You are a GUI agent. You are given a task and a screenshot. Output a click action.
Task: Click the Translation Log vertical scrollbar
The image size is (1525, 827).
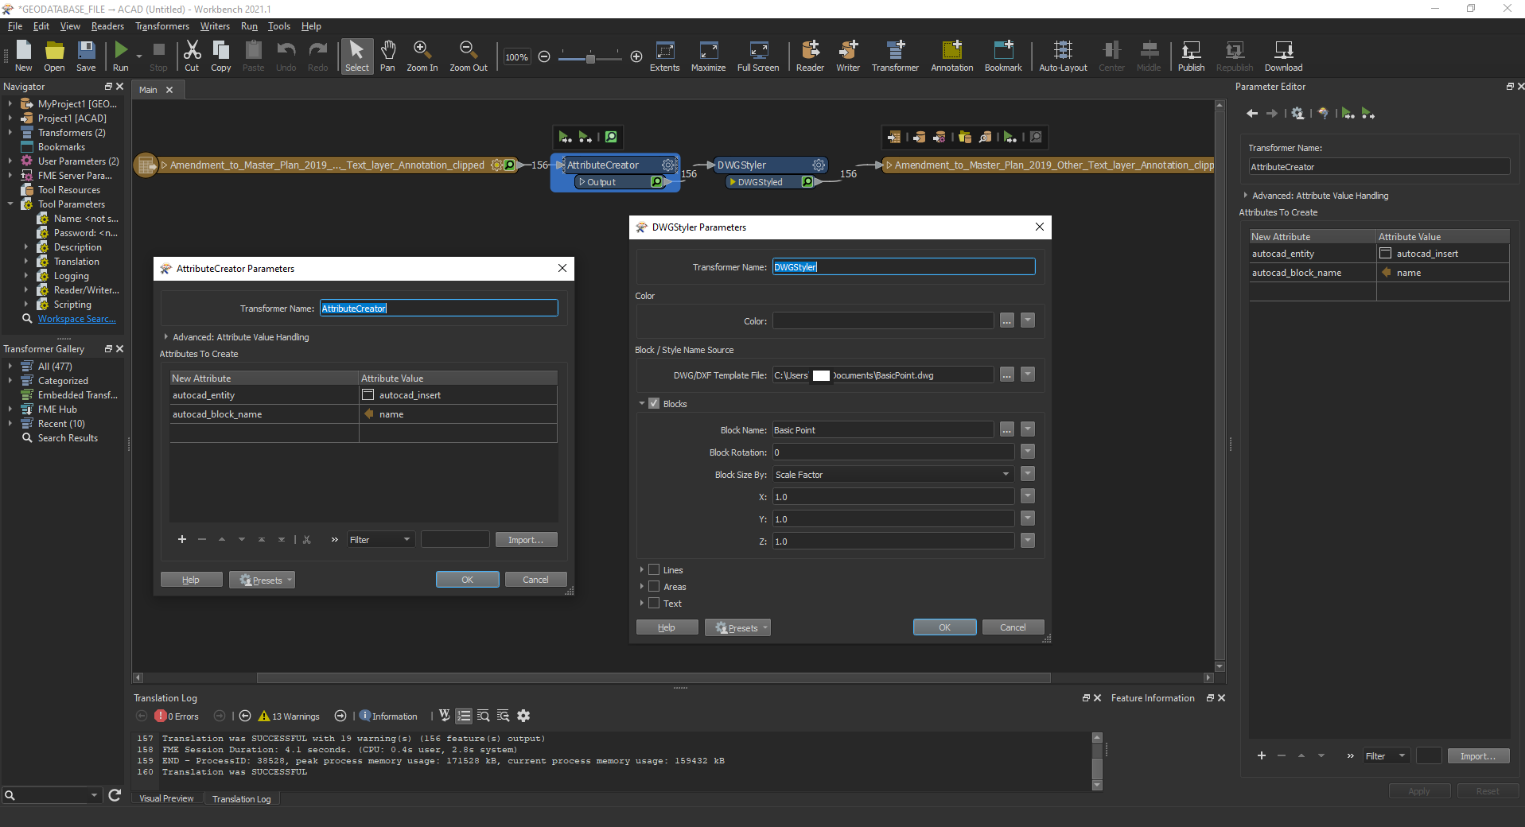pyautogui.click(x=1097, y=769)
